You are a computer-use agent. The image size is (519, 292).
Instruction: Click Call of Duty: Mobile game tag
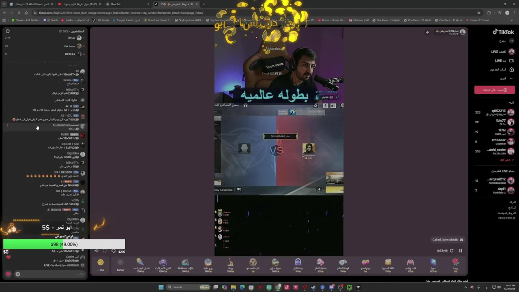448,240
